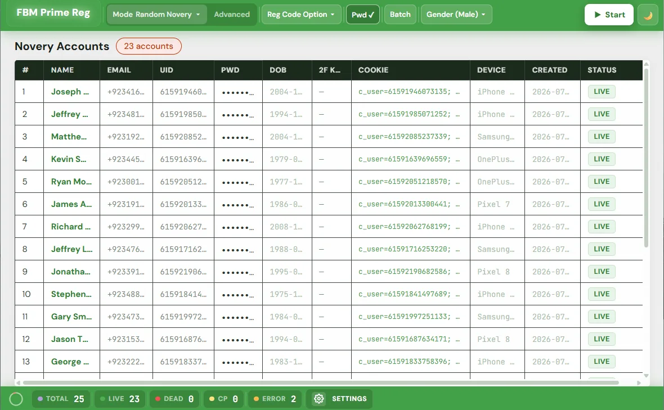Click the FBM Prime Reg logo title

[53, 13]
